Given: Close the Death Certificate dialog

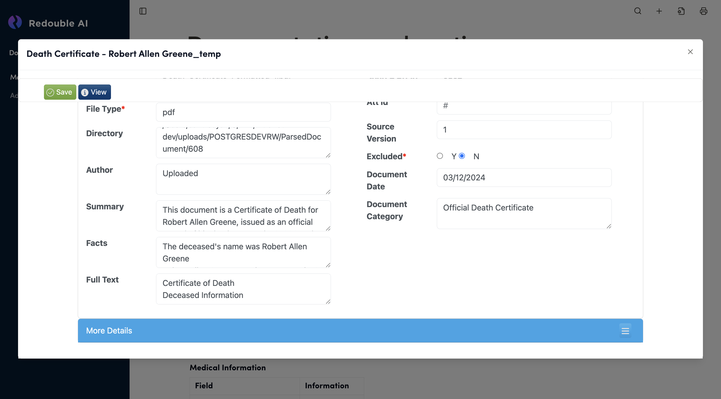Looking at the screenshot, I should point(690,52).
